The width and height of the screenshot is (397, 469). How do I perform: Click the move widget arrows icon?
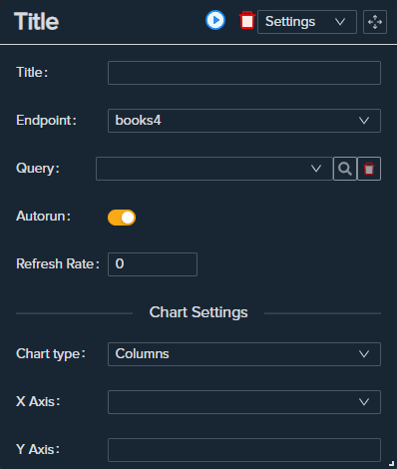(x=375, y=22)
